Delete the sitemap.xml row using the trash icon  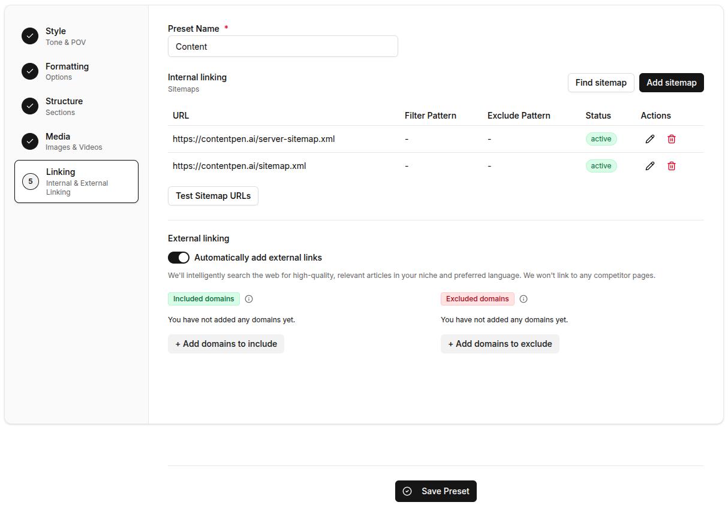point(671,165)
